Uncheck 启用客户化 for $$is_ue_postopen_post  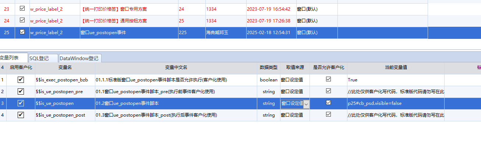click(x=21, y=115)
